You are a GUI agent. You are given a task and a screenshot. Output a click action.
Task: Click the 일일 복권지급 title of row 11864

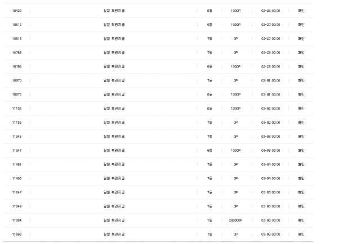(114, 220)
